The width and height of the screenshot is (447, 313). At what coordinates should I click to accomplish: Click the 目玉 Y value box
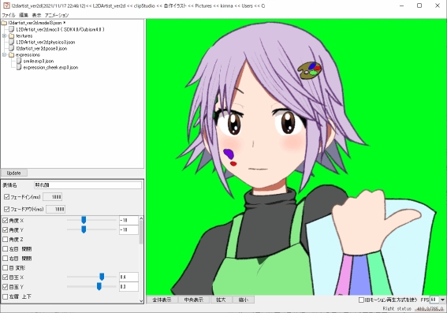click(129, 286)
